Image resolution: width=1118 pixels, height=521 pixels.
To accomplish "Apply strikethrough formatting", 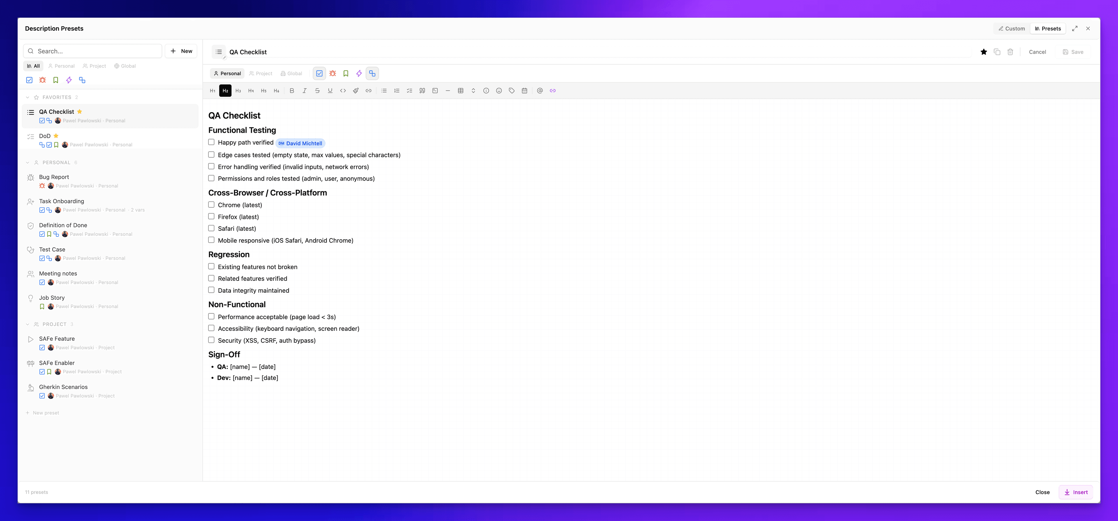I will tap(317, 90).
